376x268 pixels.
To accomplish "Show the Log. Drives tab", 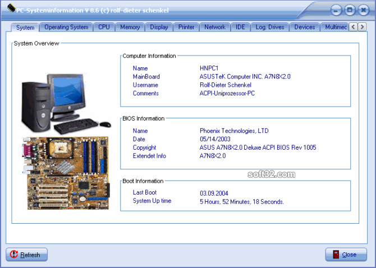I will [270, 27].
